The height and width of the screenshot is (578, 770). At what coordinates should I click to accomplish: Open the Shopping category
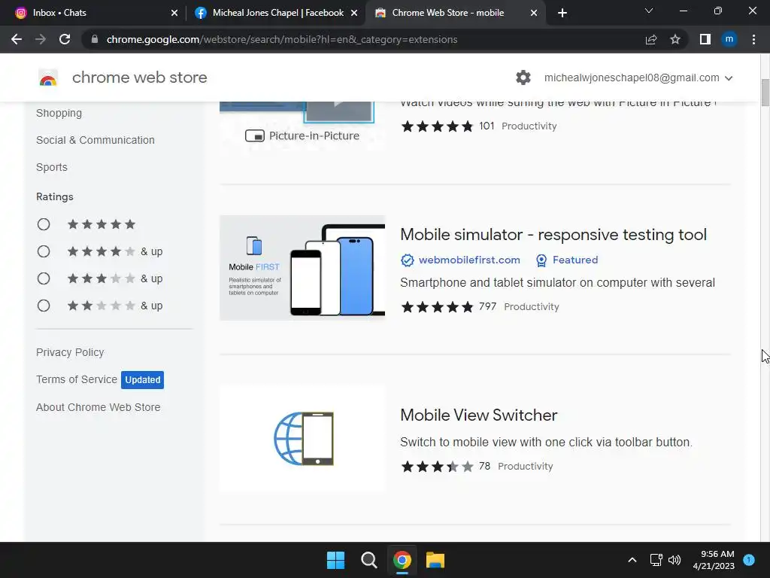[x=59, y=113]
